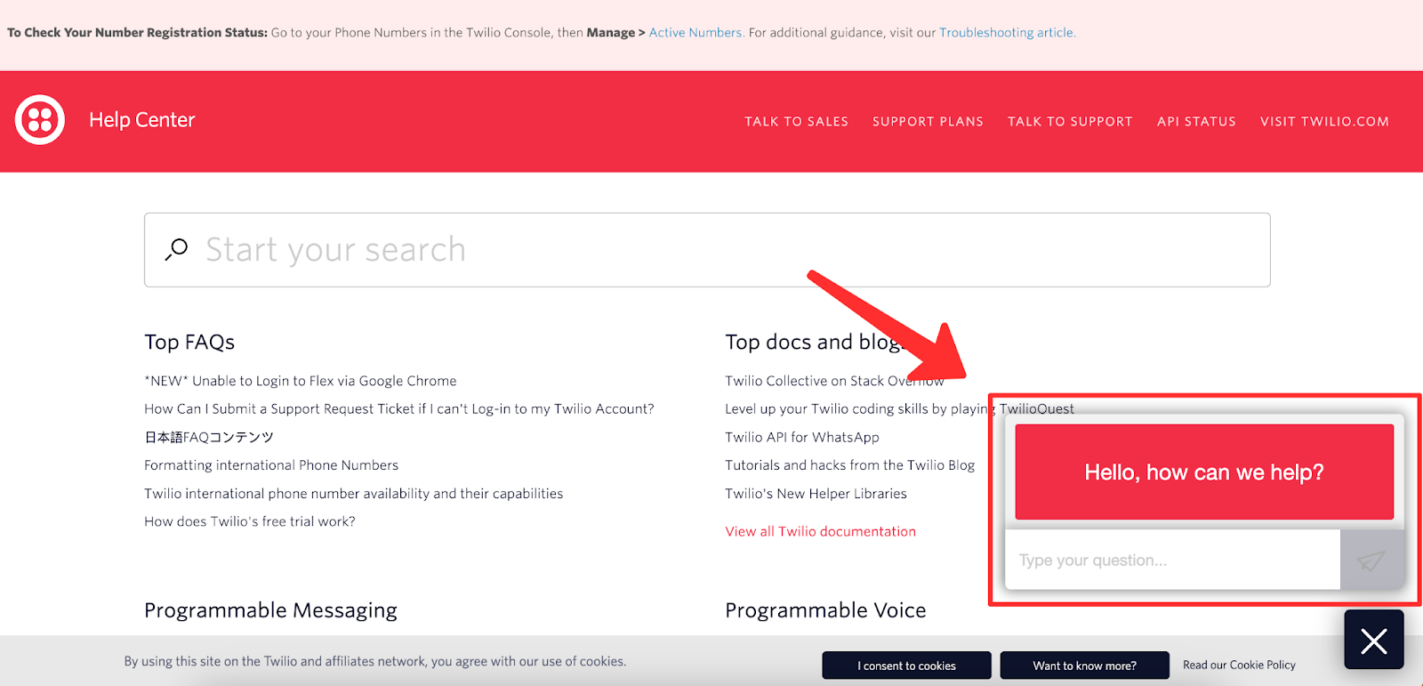Screen dimensions: 1423x686
Task: Open API Status menu item
Action: [x=1196, y=122]
